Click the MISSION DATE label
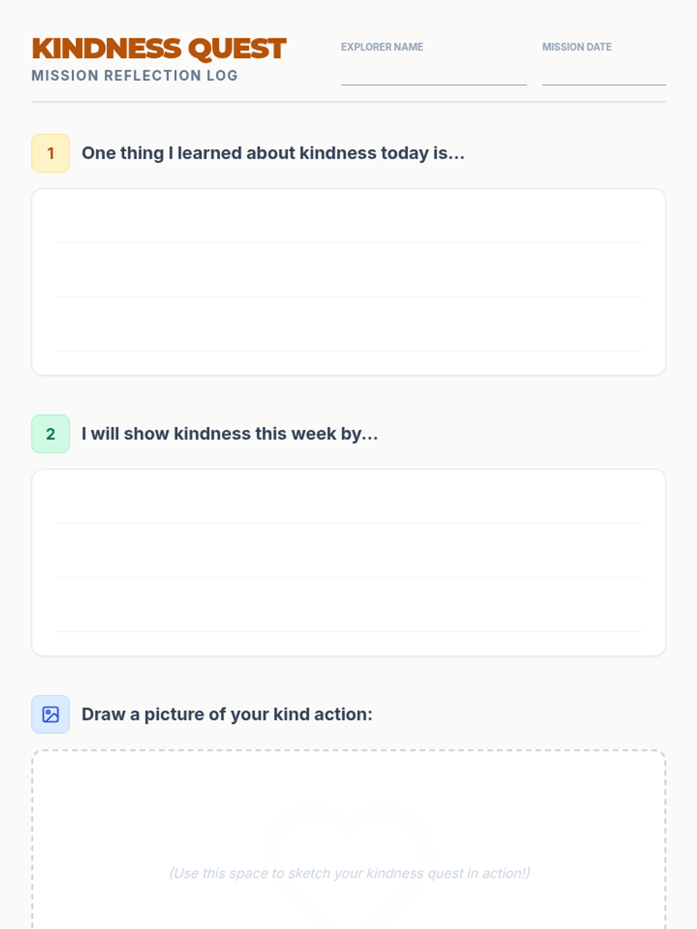 (576, 47)
